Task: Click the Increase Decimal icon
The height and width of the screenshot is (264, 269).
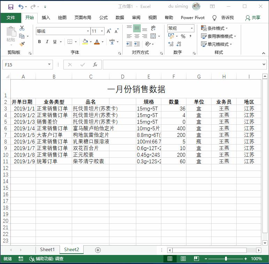Action: coord(171,44)
